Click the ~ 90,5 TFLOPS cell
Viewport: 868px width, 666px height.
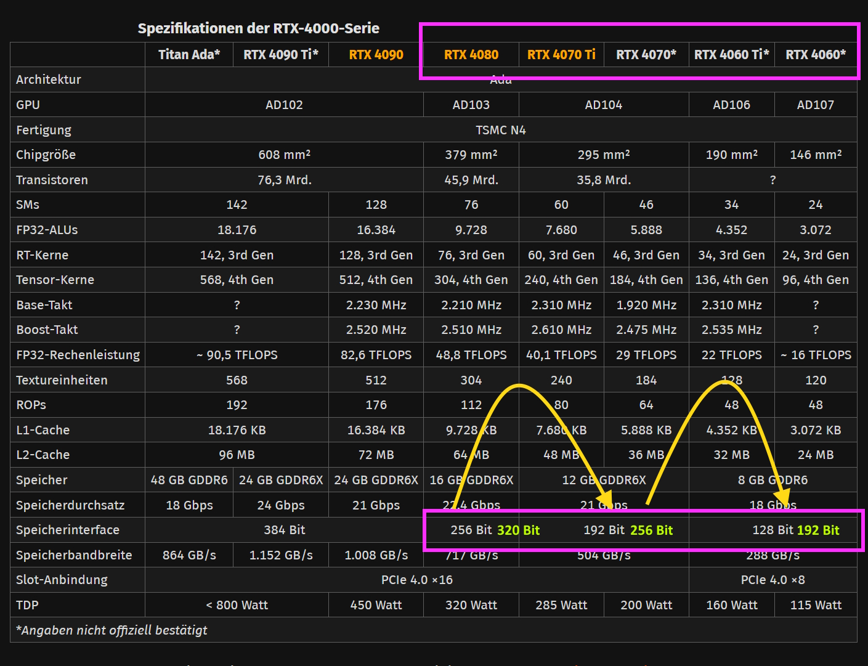click(x=237, y=355)
